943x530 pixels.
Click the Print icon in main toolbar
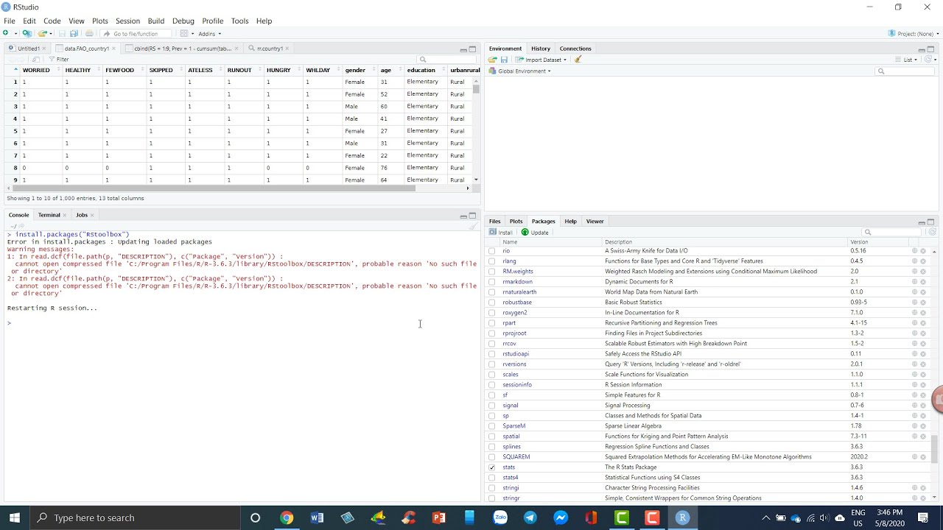(x=89, y=34)
